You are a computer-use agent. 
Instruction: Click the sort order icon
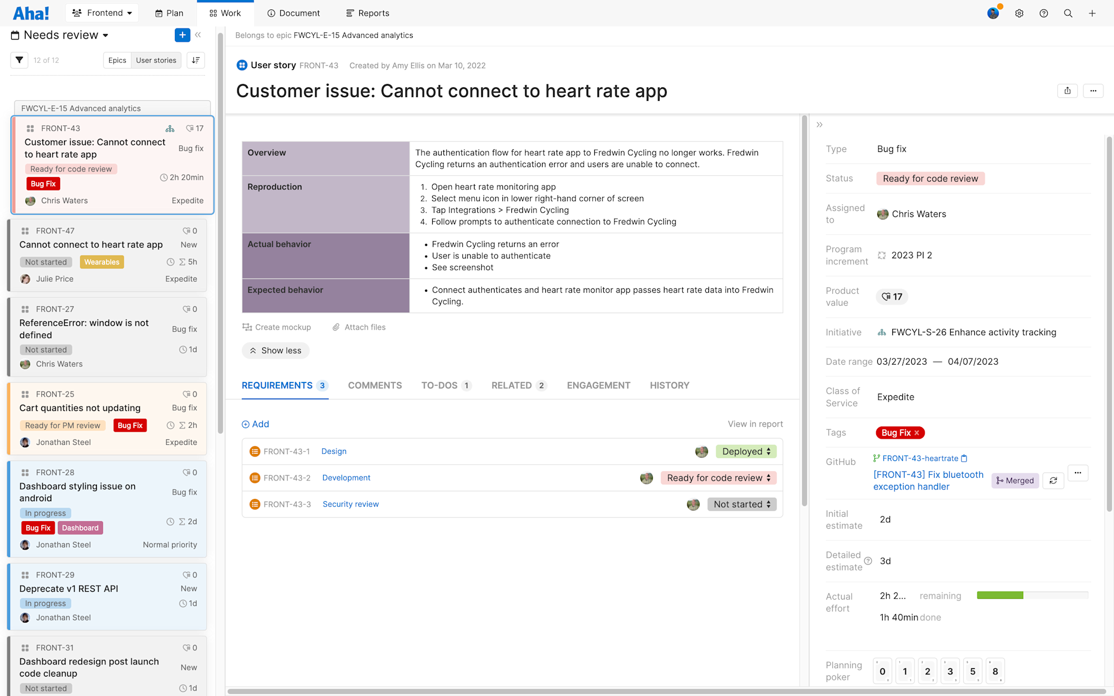pyautogui.click(x=196, y=60)
